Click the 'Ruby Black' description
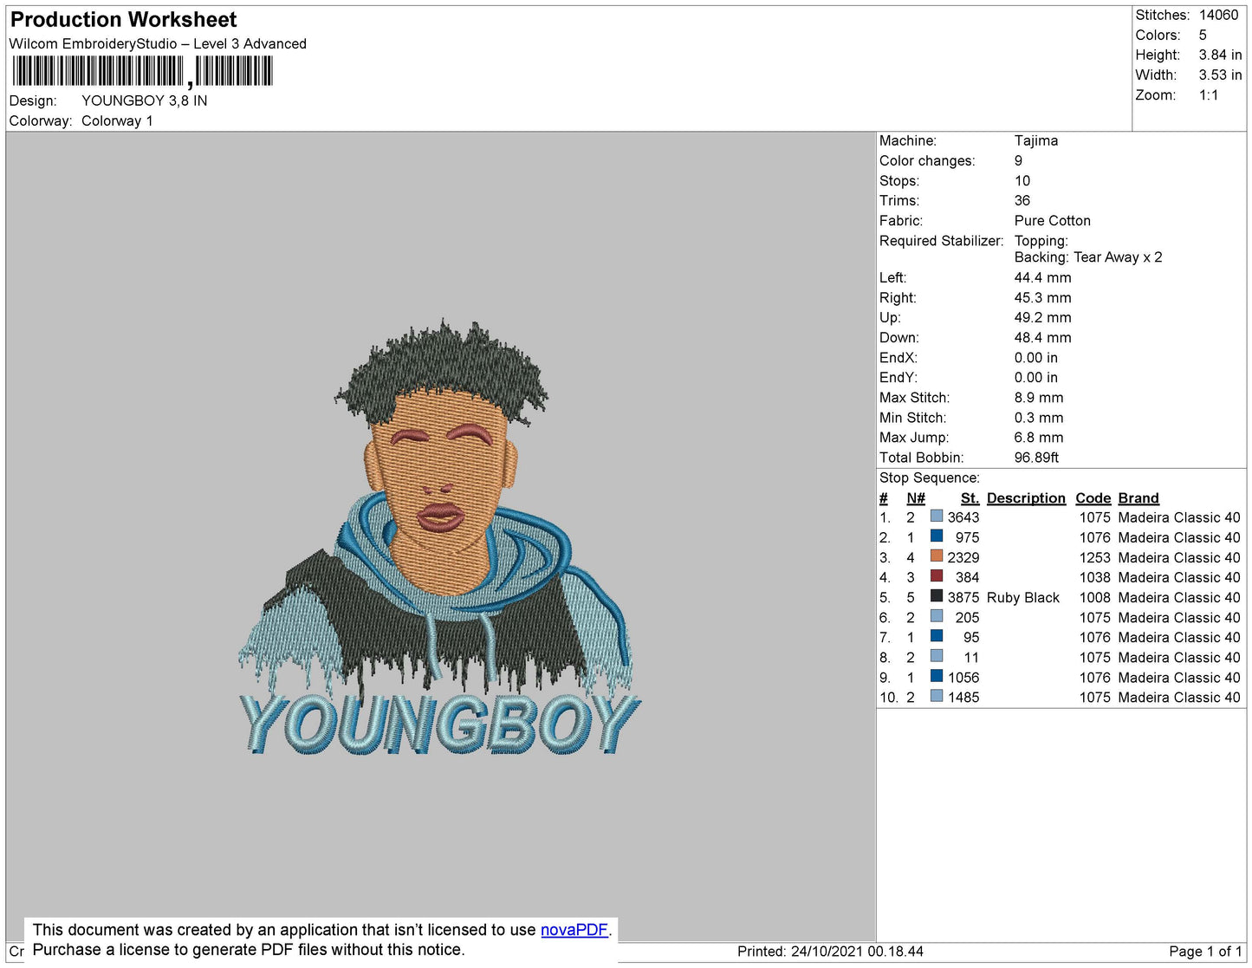Image resolution: width=1252 pixels, height=968 pixels. tap(1023, 597)
